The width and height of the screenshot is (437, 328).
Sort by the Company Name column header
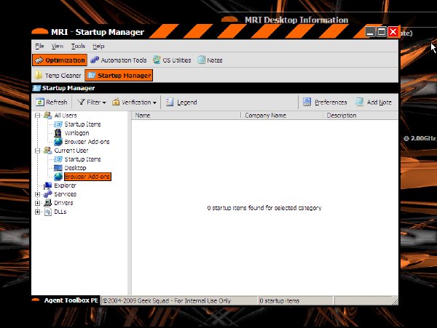tap(282, 115)
